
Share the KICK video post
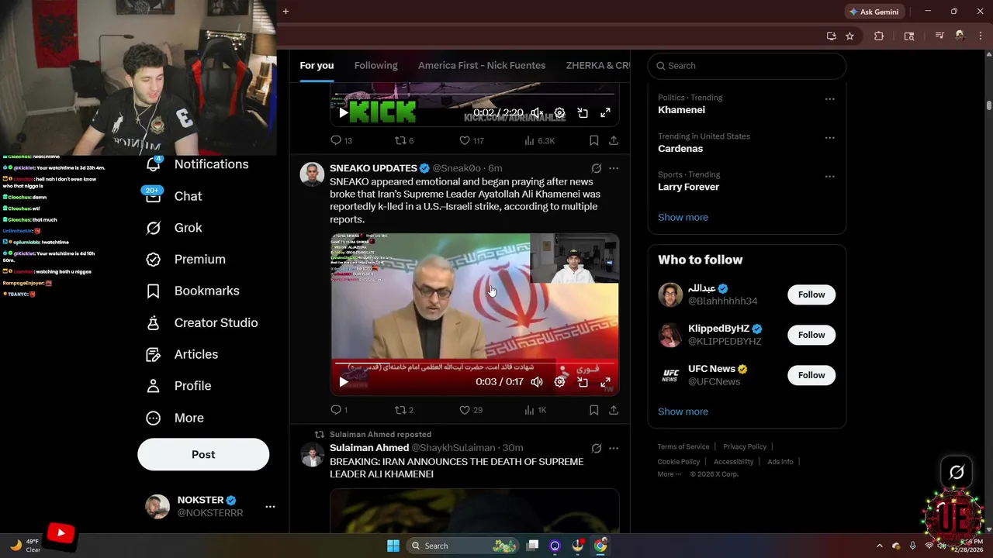tap(614, 140)
